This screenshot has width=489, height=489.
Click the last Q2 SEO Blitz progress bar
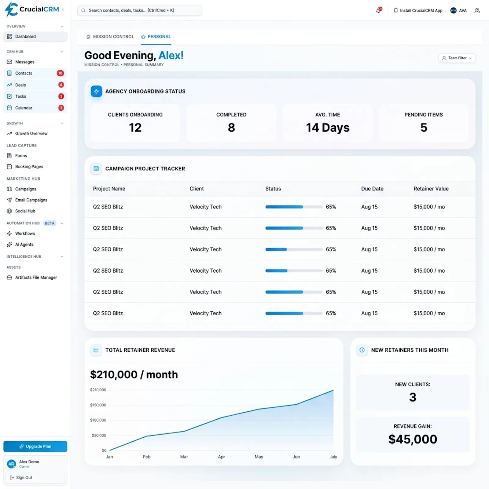[x=294, y=313]
